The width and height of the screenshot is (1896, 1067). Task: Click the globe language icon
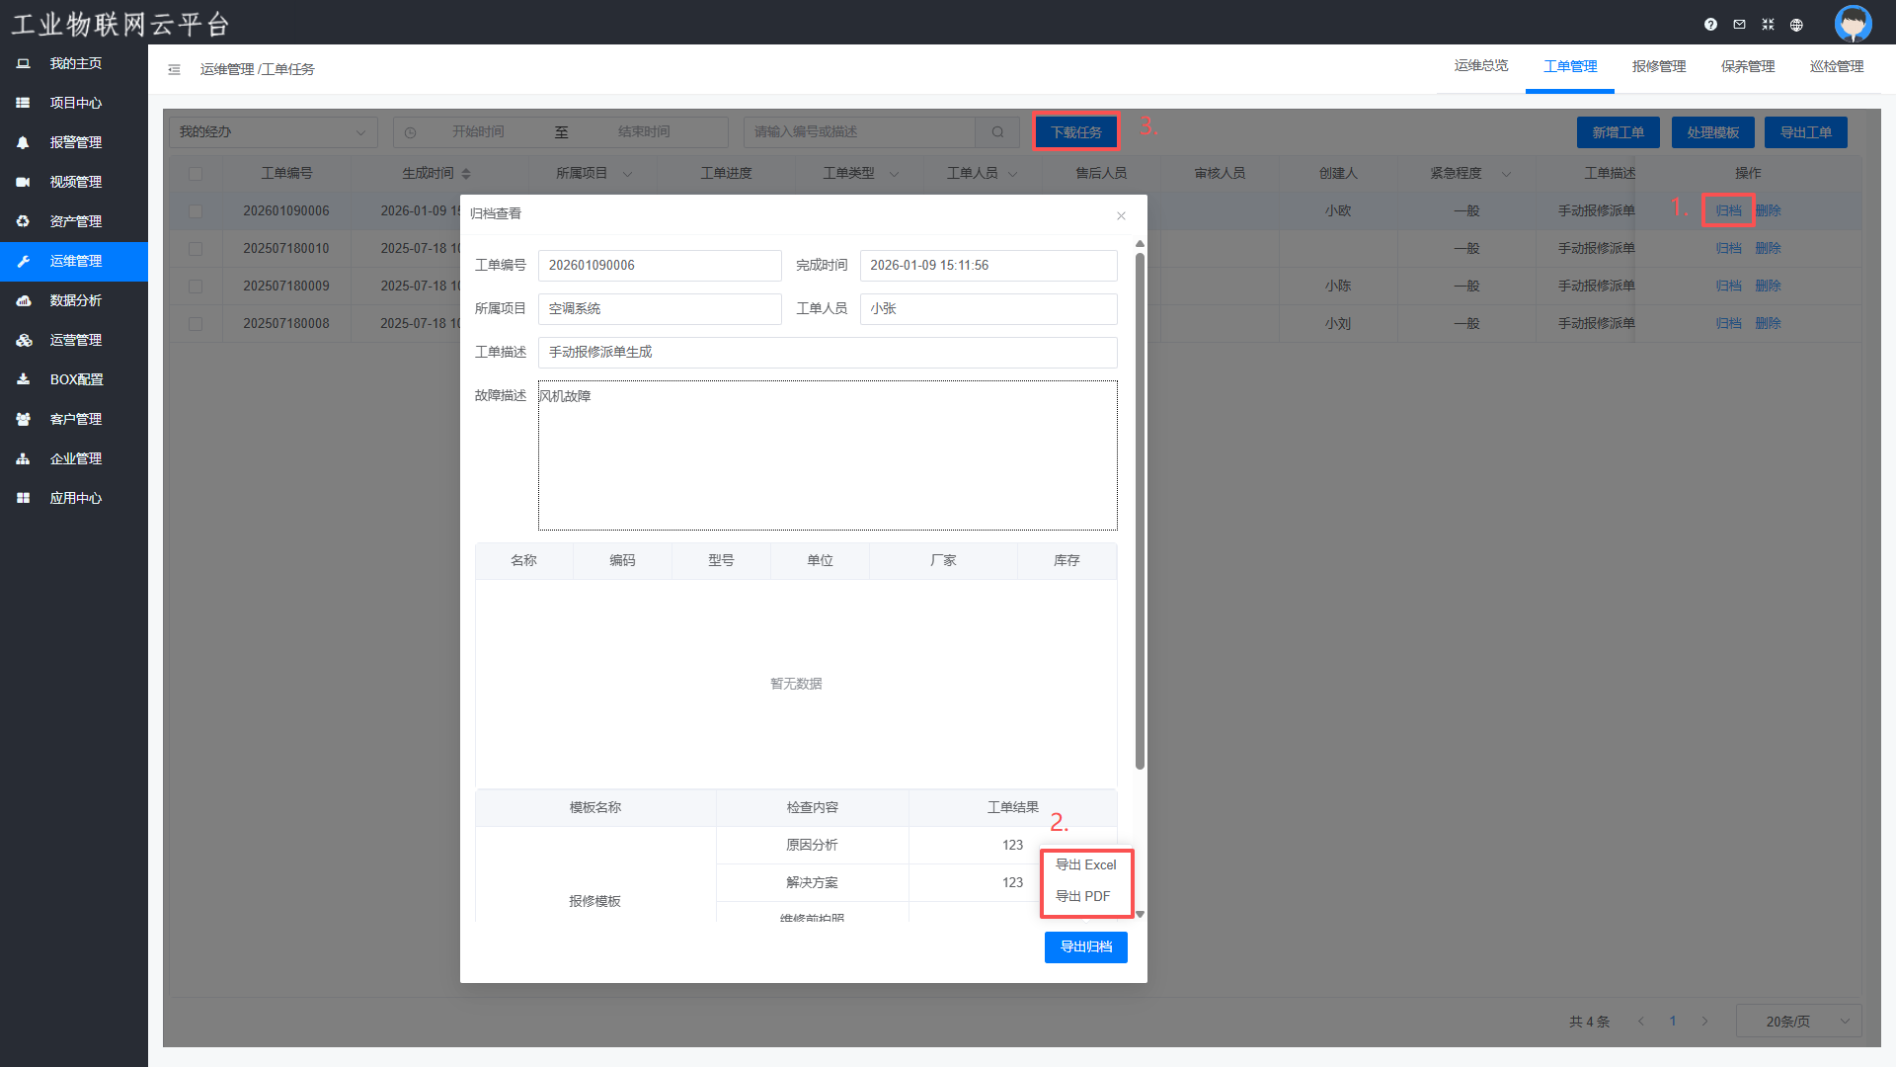[x=1796, y=25]
